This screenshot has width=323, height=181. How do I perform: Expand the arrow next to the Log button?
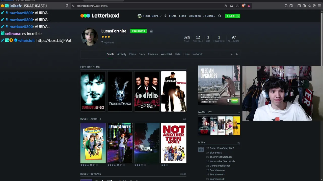238,16
